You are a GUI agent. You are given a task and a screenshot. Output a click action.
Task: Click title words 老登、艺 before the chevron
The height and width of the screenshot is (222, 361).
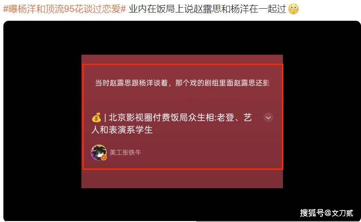click(x=234, y=118)
